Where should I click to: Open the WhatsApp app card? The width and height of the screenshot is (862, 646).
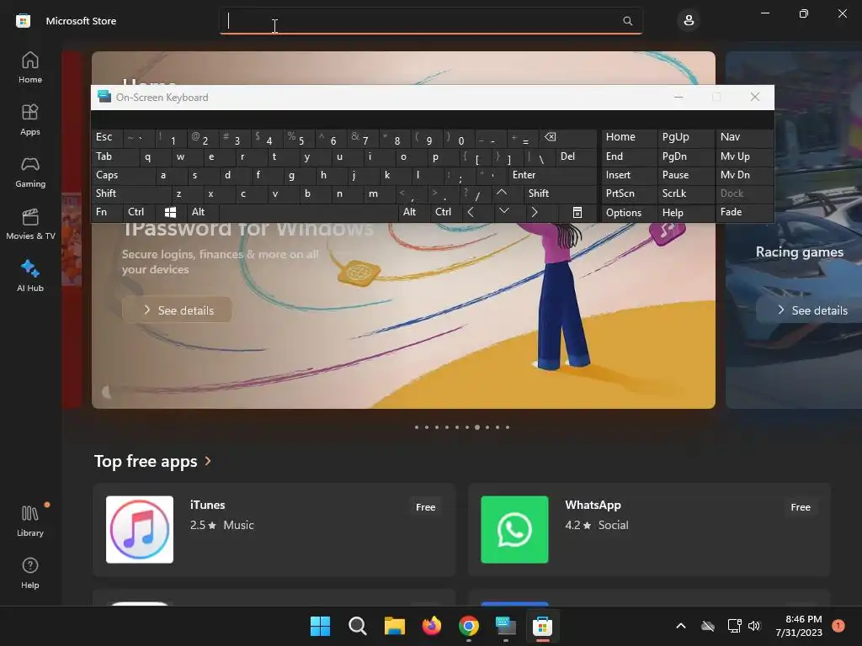pos(649,530)
